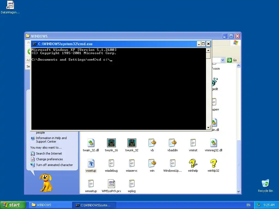Maximize the cmd.exe console window
The width and height of the screenshot is (279, 209).
203,44
